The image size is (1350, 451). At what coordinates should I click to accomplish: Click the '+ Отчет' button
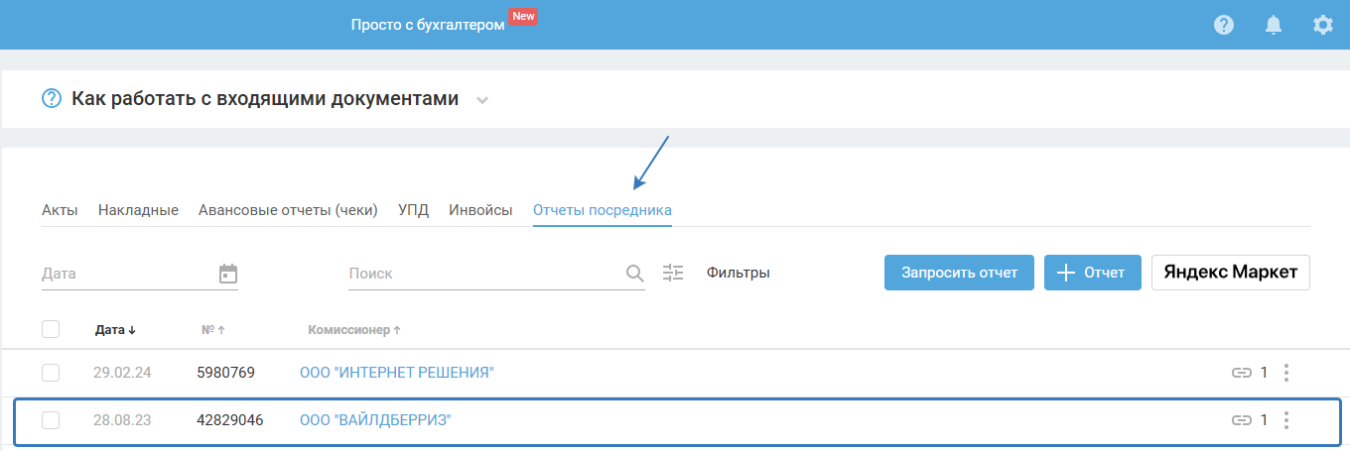(1093, 273)
